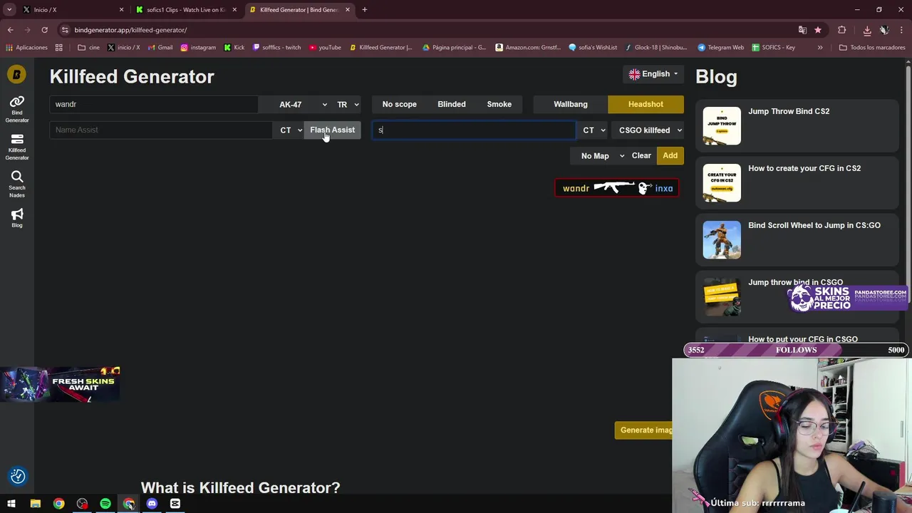Open CapCut from the taskbar
The width and height of the screenshot is (912, 513).
175,504
